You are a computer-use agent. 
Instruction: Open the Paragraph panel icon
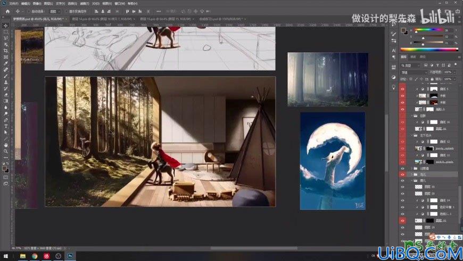[394, 57]
